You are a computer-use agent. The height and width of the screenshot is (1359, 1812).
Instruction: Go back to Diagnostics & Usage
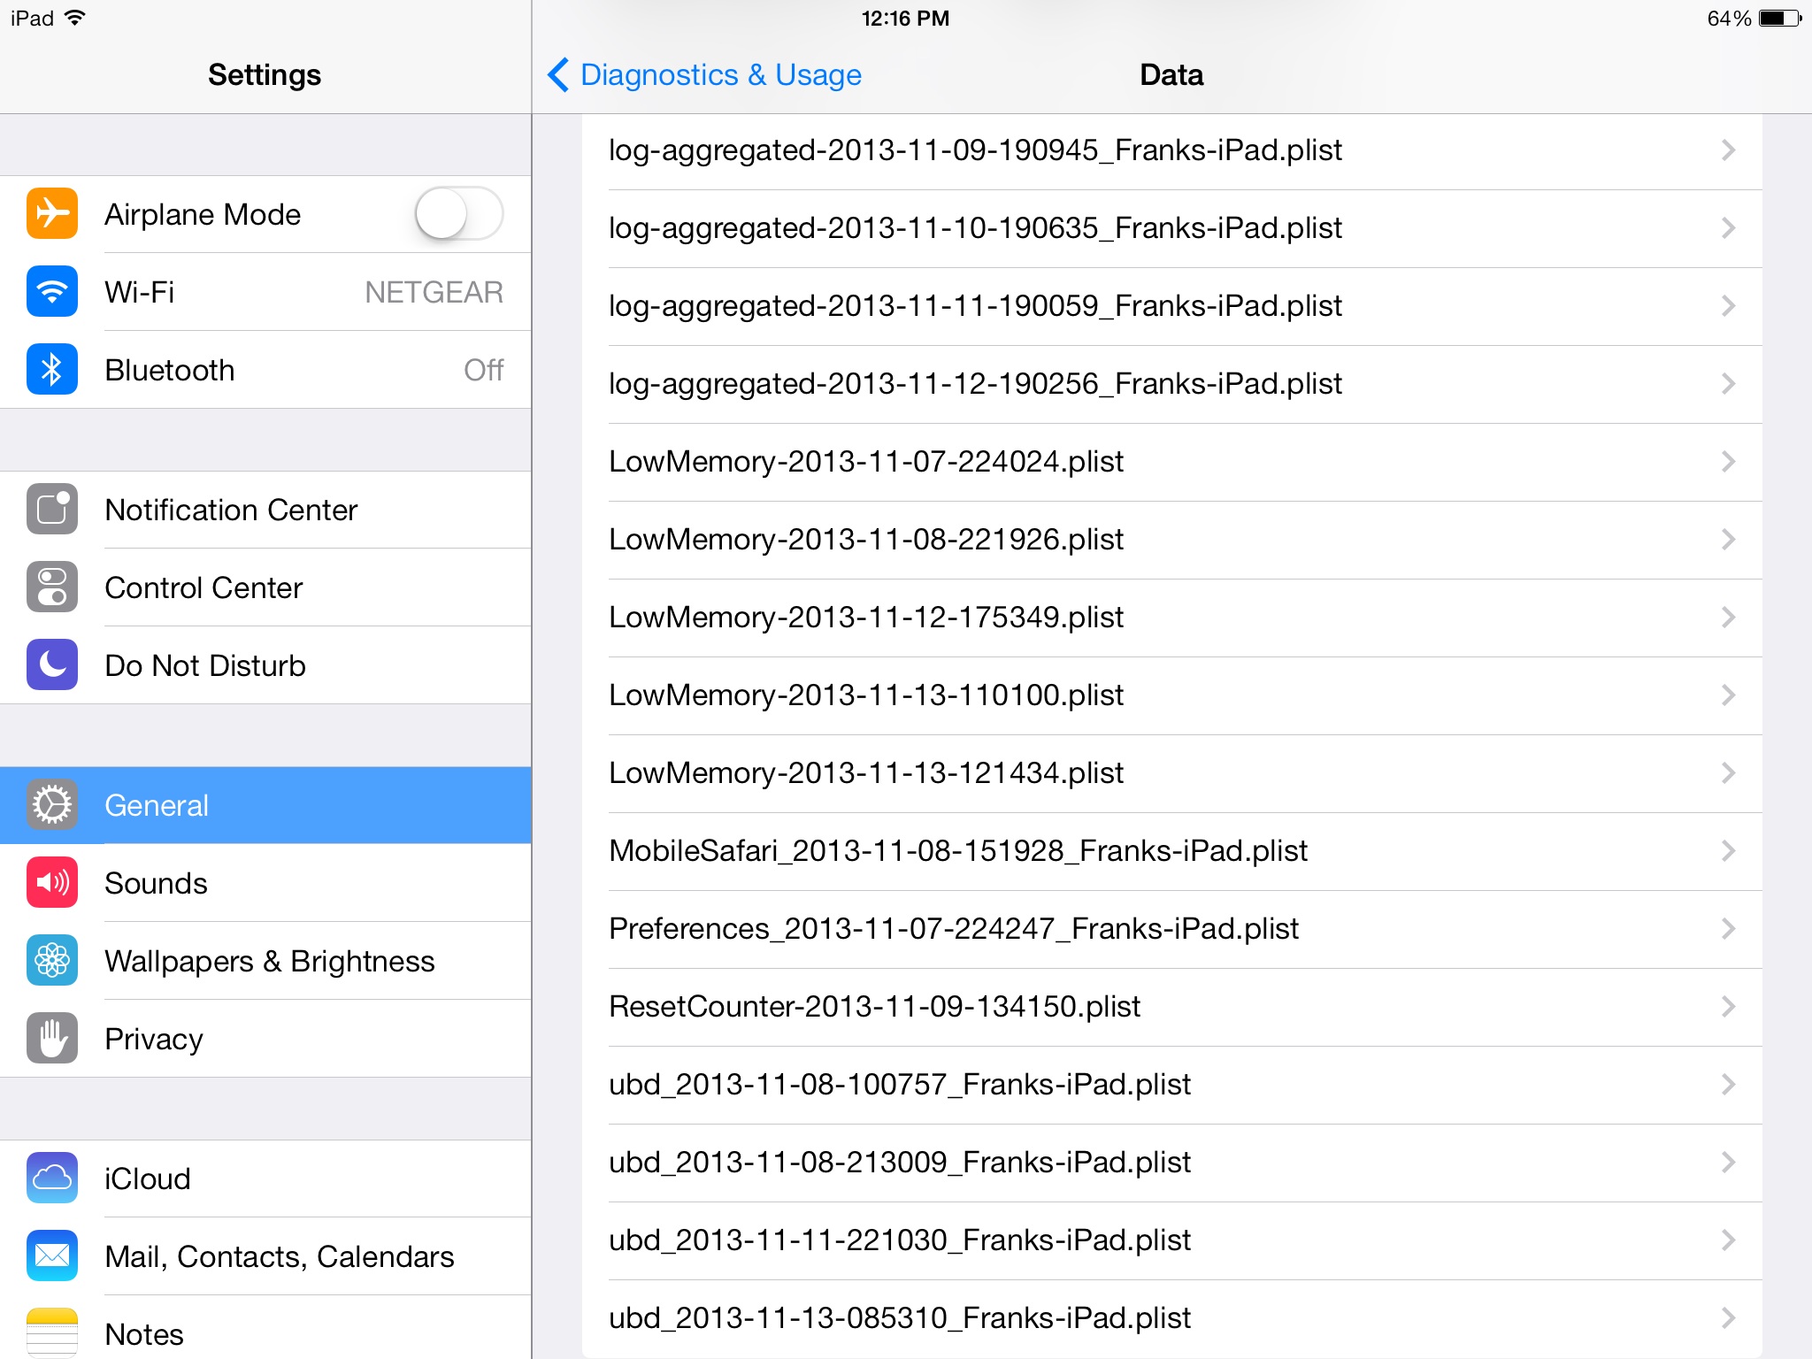pos(704,75)
